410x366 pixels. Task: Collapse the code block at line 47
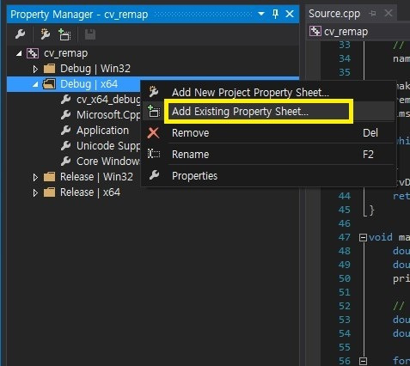coord(363,237)
